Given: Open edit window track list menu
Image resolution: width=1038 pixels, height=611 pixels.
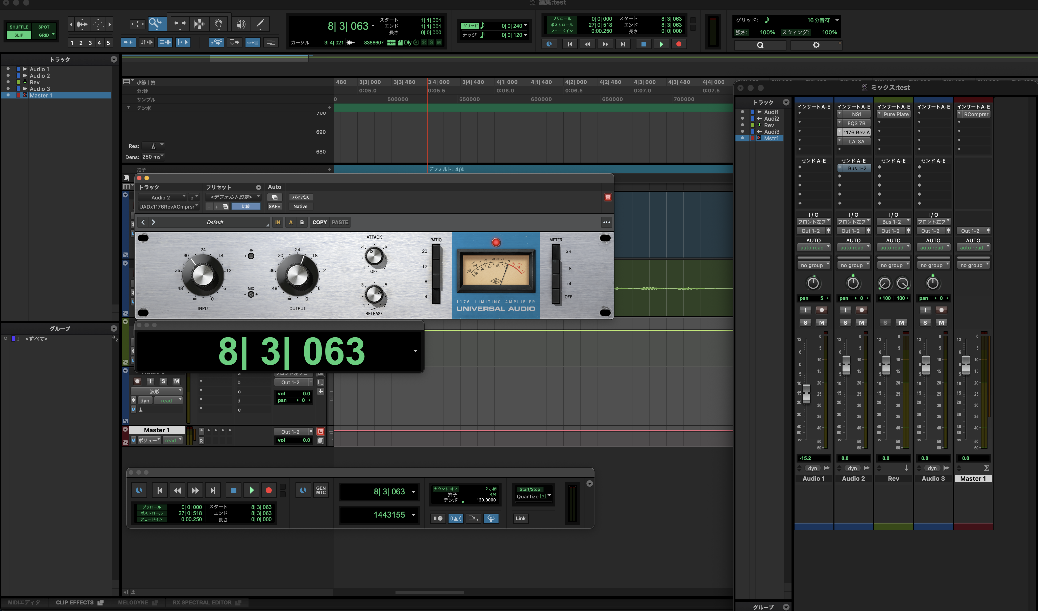Looking at the screenshot, I should [114, 60].
